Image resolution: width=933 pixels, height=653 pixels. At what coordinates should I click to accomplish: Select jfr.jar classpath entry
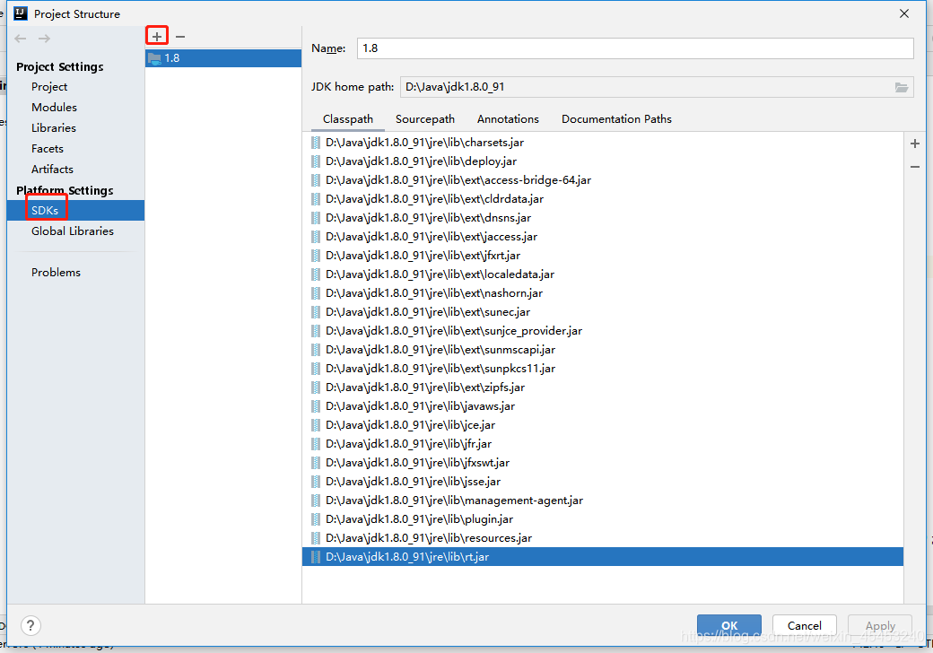coord(603,444)
